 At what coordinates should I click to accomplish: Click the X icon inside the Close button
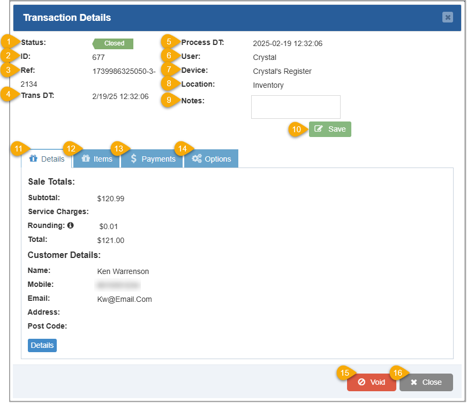414,382
